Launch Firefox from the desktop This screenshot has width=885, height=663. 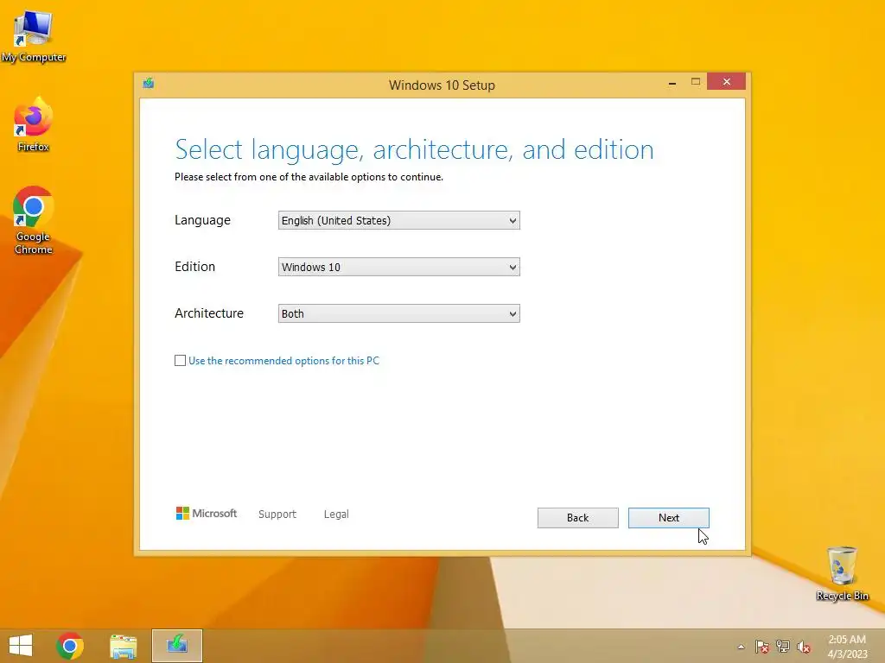[34, 124]
